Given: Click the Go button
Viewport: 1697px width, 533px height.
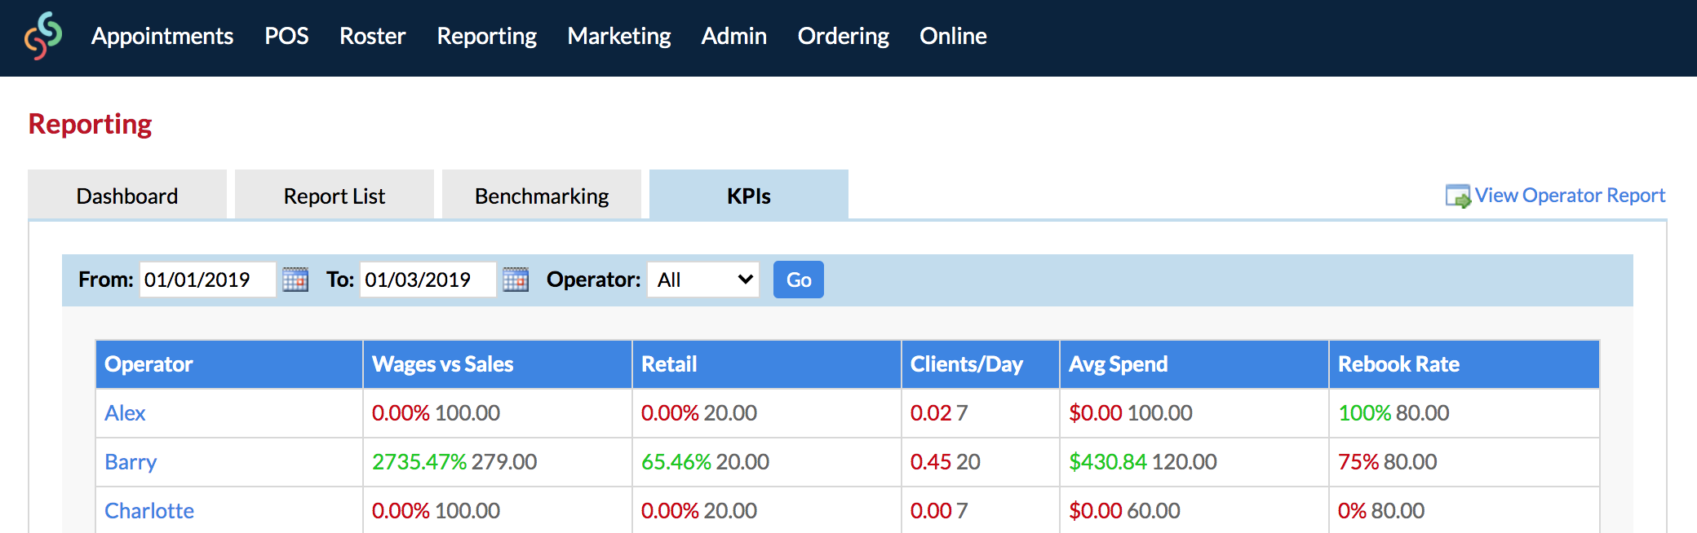Looking at the screenshot, I should [x=799, y=280].
